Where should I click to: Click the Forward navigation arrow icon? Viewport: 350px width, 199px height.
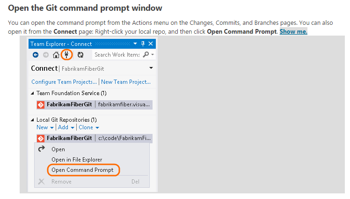(45, 55)
